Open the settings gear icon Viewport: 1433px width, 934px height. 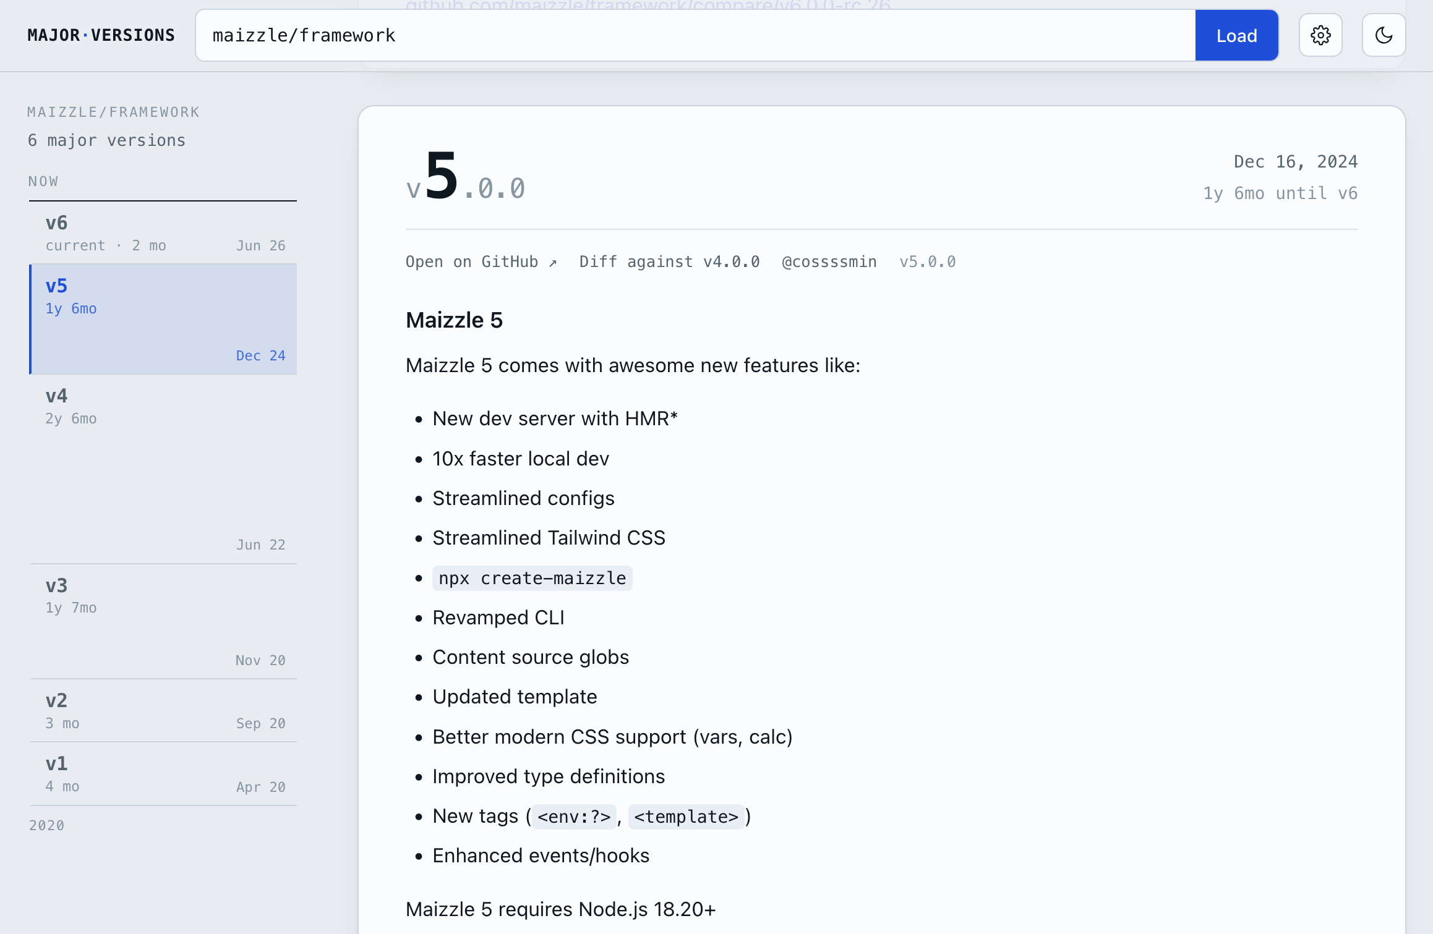[1320, 35]
